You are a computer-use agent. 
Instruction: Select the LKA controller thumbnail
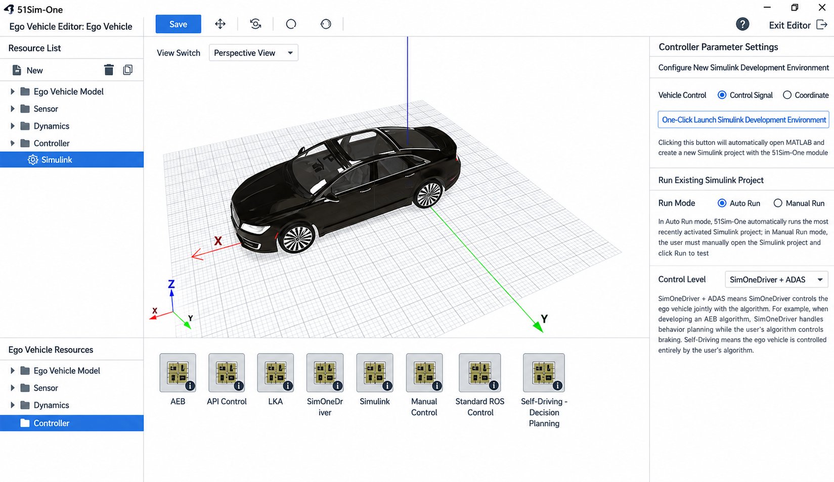point(276,373)
